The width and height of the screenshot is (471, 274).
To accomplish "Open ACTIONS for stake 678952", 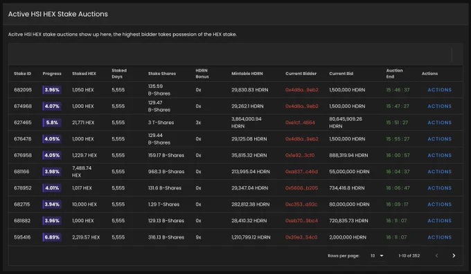I will tap(439, 188).
